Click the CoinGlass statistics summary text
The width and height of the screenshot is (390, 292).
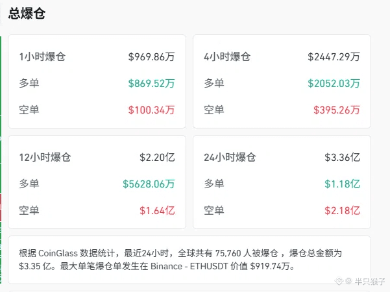click(x=180, y=260)
